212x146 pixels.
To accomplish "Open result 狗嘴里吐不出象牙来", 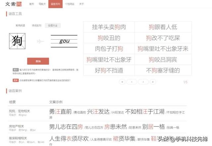I will (x=163, y=49).
